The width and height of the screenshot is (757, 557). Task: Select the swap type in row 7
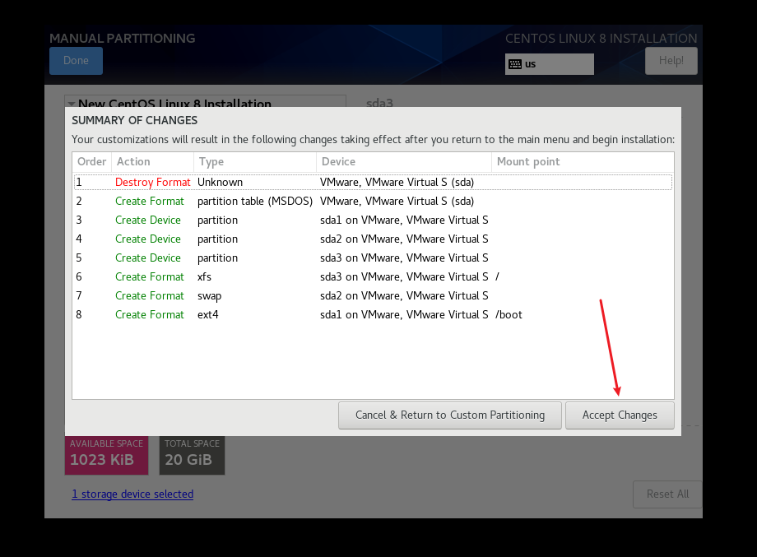209,296
